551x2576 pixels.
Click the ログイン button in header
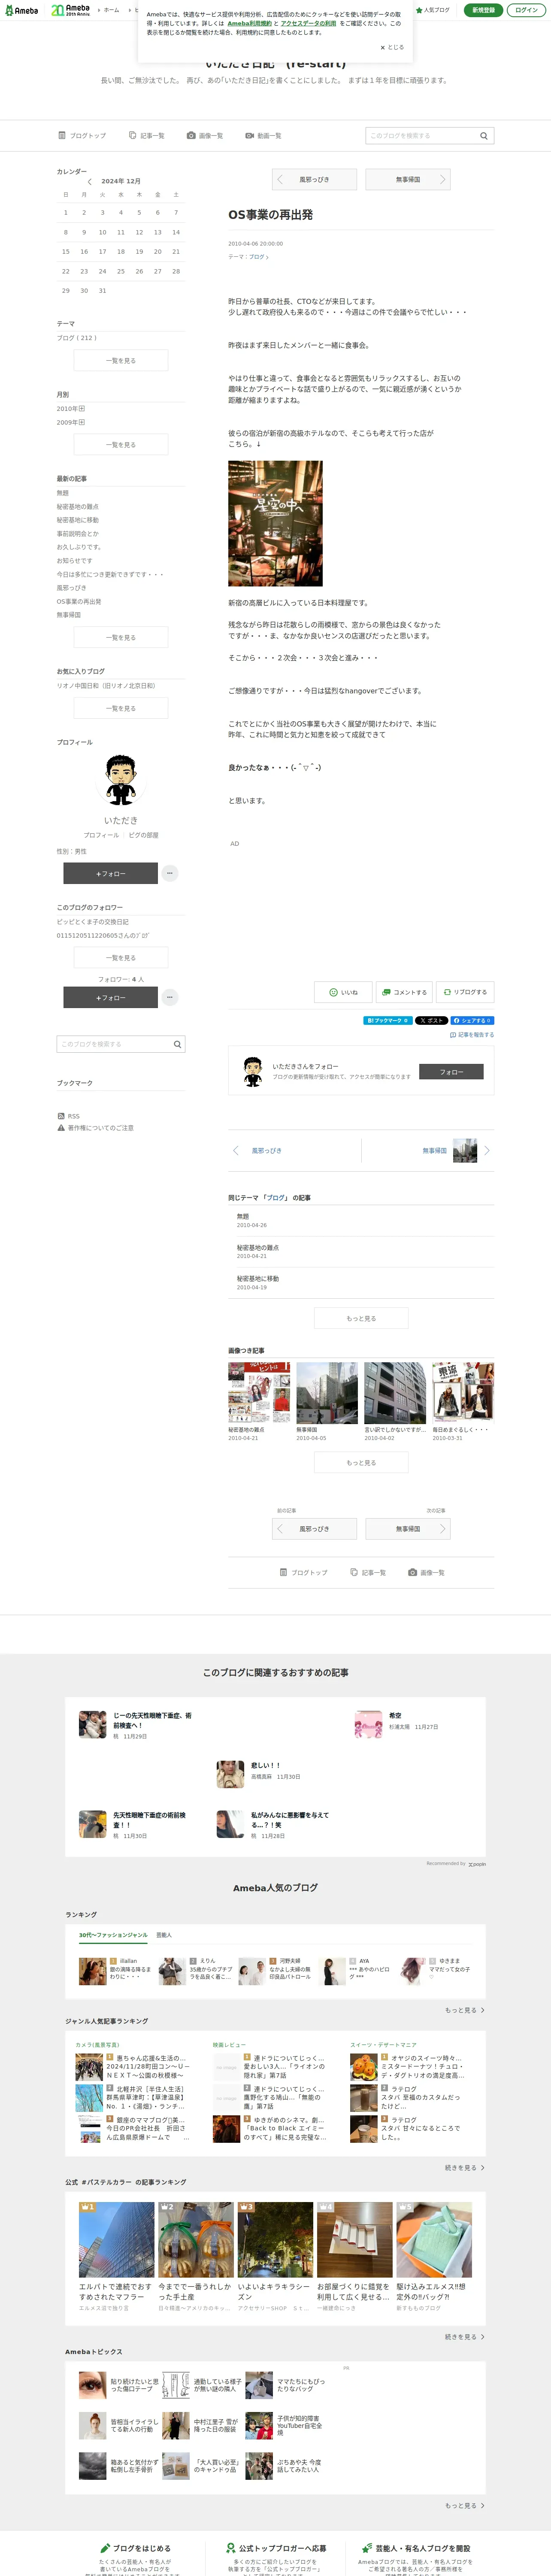click(526, 10)
